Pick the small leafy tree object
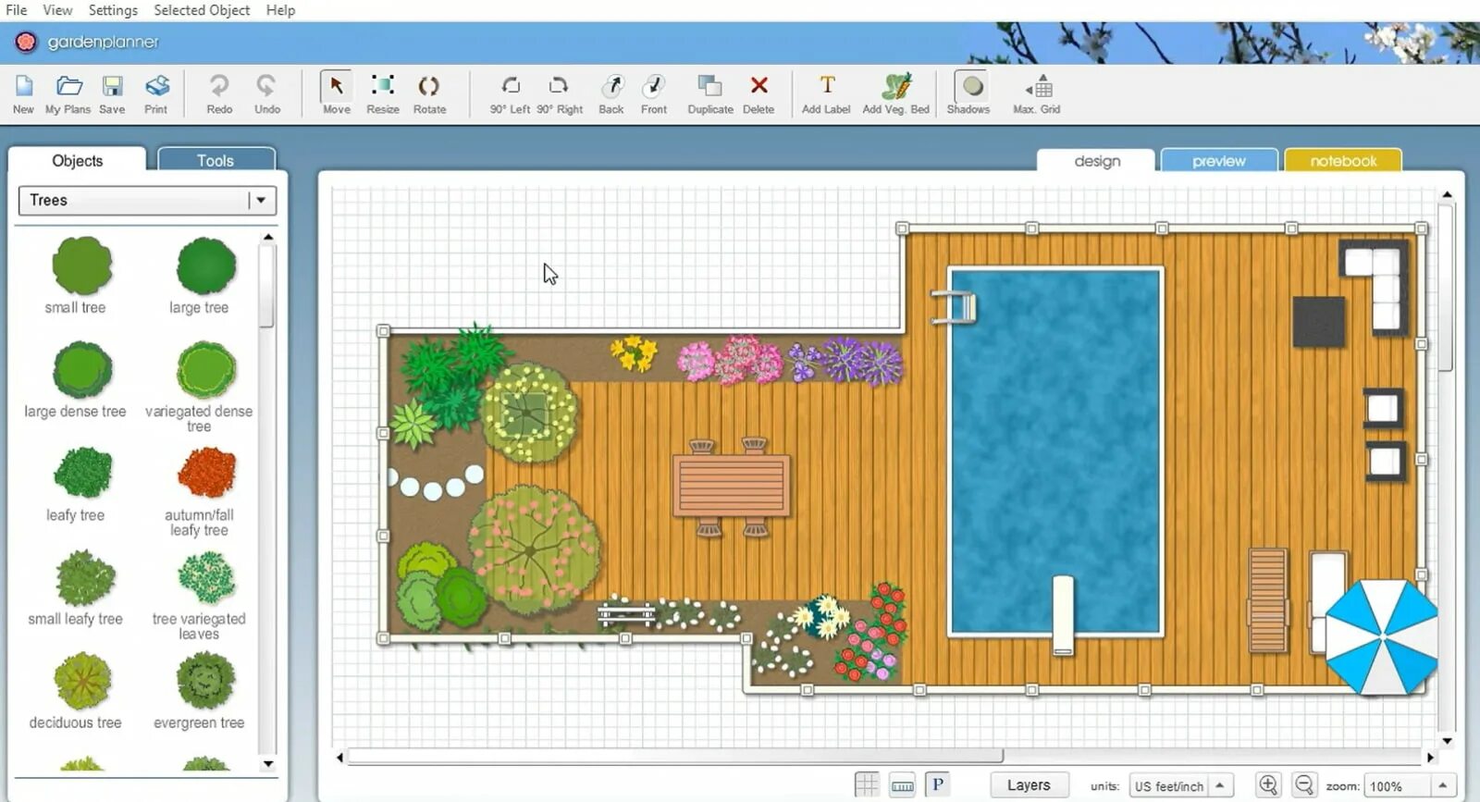The image size is (1480, 802). coord(84,577)
